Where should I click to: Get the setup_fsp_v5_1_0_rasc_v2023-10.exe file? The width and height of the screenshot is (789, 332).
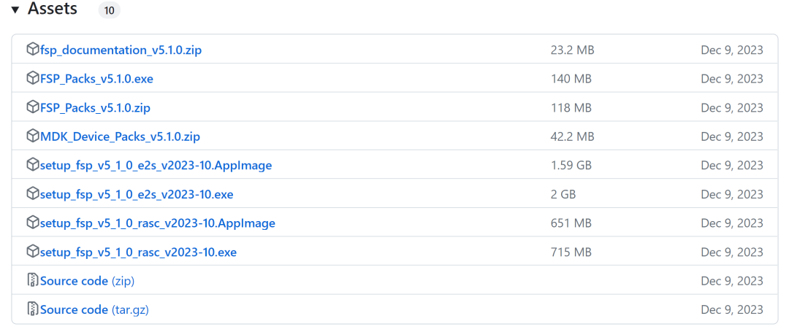click(138, 252)
